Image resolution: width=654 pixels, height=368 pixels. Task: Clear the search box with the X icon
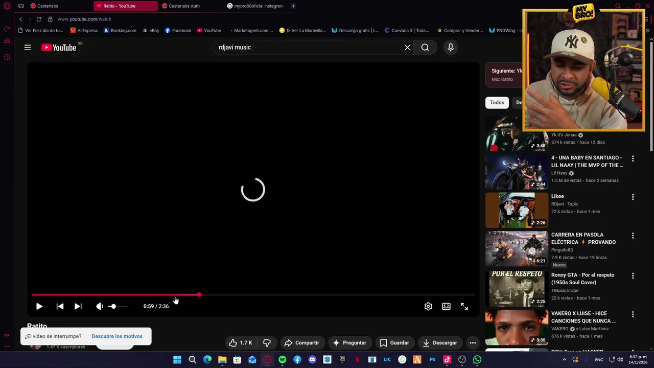[x=407, y=48]
